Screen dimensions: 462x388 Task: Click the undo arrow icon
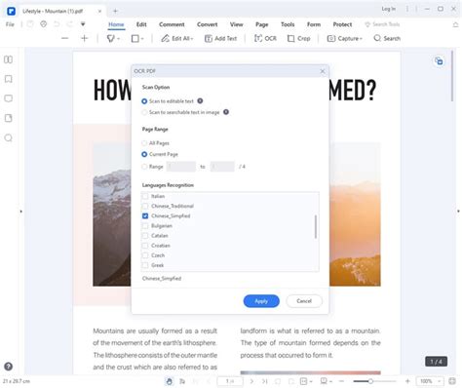pyautogui.click(x=57, y=24)
